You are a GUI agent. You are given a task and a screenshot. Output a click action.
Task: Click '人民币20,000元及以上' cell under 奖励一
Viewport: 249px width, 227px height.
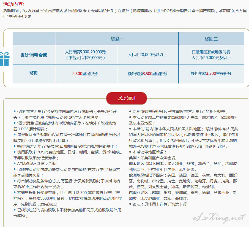coord(148,55)
